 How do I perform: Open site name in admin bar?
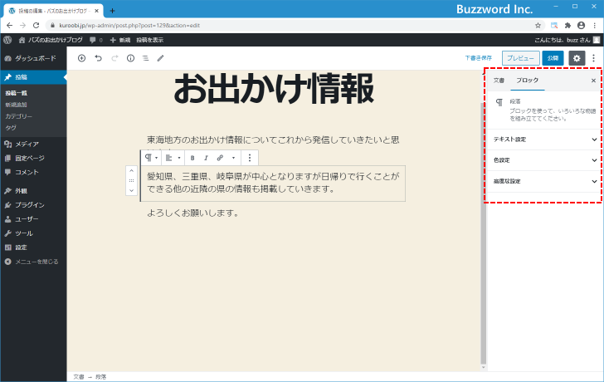pos(50,40)
